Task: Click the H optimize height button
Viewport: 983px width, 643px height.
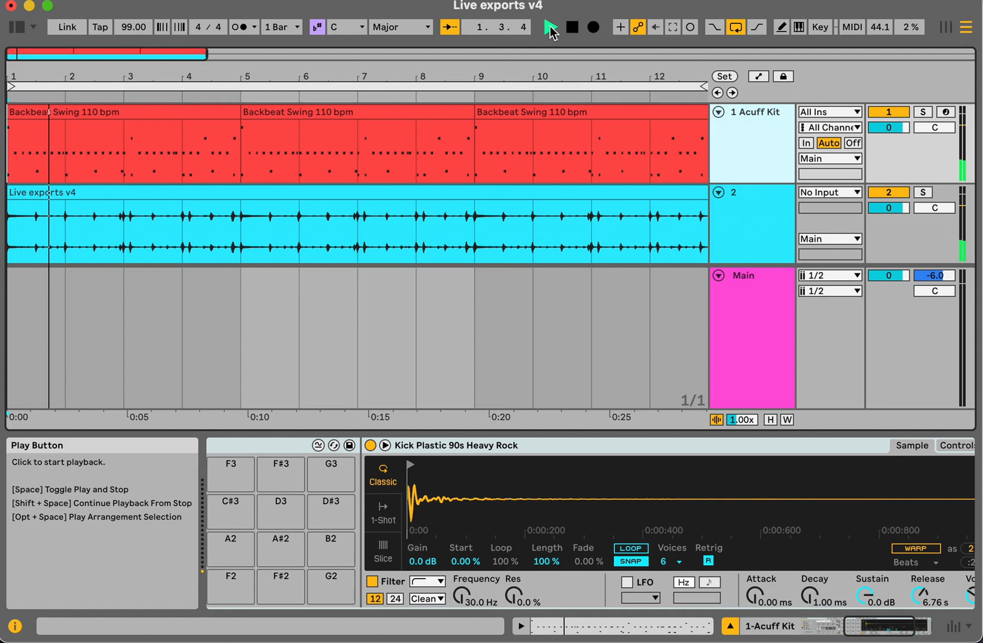Action: point(770,420)
